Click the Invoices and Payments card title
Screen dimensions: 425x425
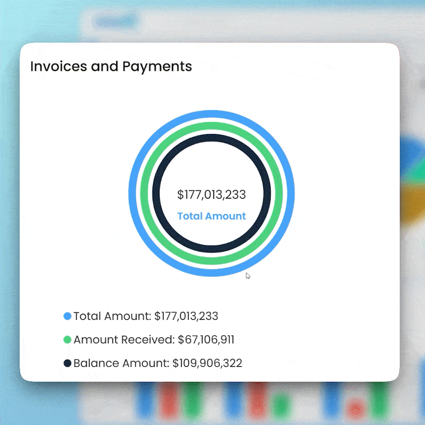click(111, 67)
